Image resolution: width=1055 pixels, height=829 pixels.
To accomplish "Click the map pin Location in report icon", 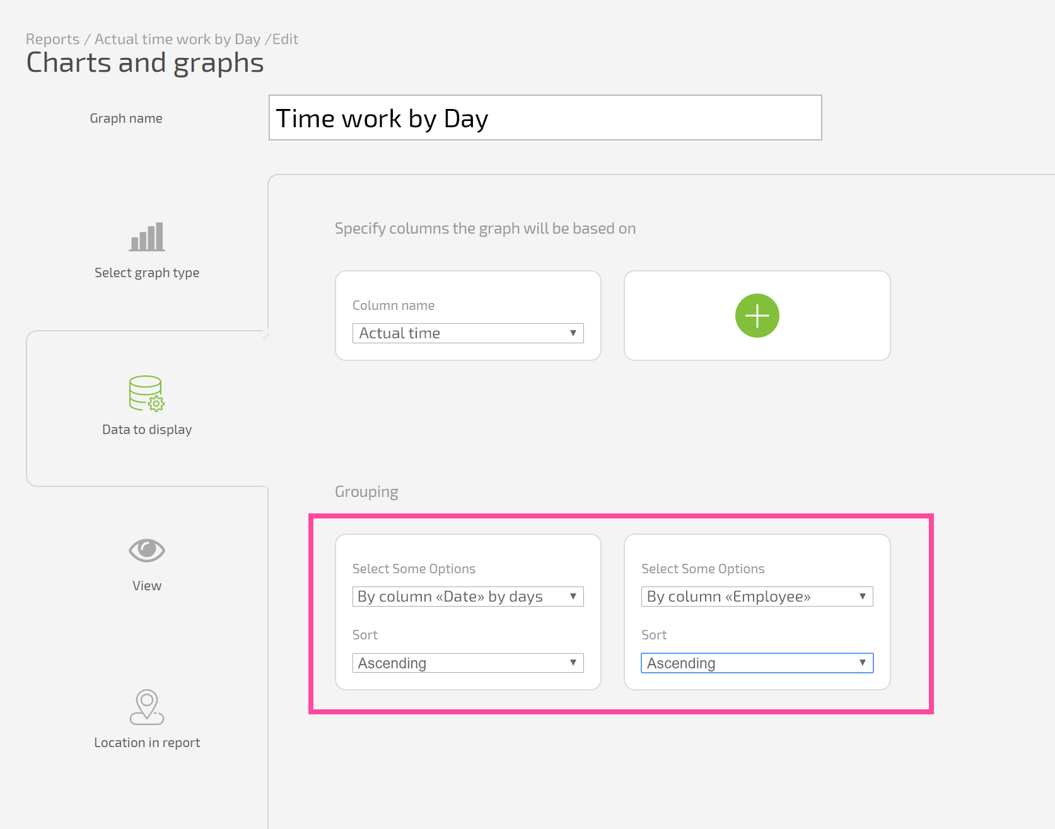I will pyautogui.click(x=147, y=707).
